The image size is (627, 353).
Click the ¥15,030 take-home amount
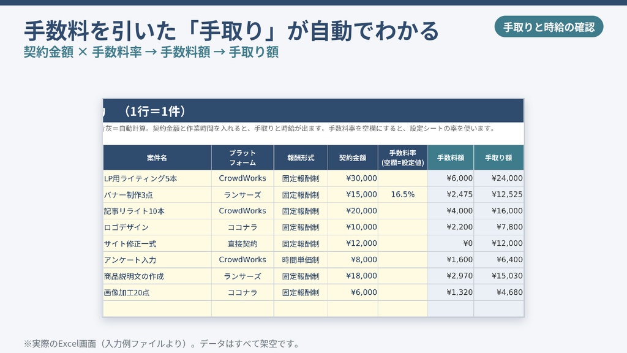498,276
